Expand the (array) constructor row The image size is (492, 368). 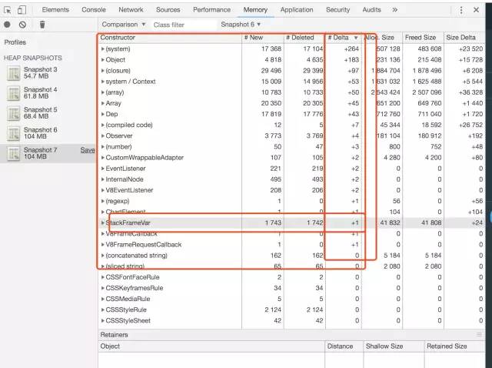coord(102,92)
